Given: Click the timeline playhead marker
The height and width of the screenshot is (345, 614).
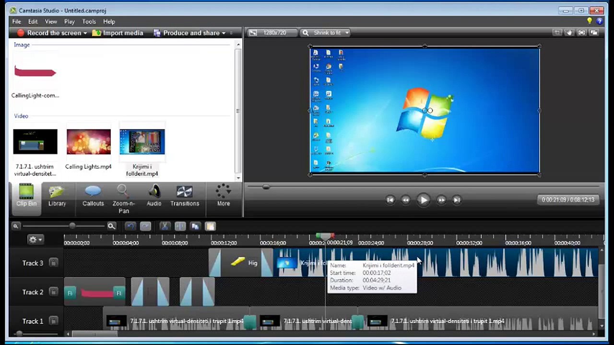Looking at the screenshot, I should pos(325,237).
